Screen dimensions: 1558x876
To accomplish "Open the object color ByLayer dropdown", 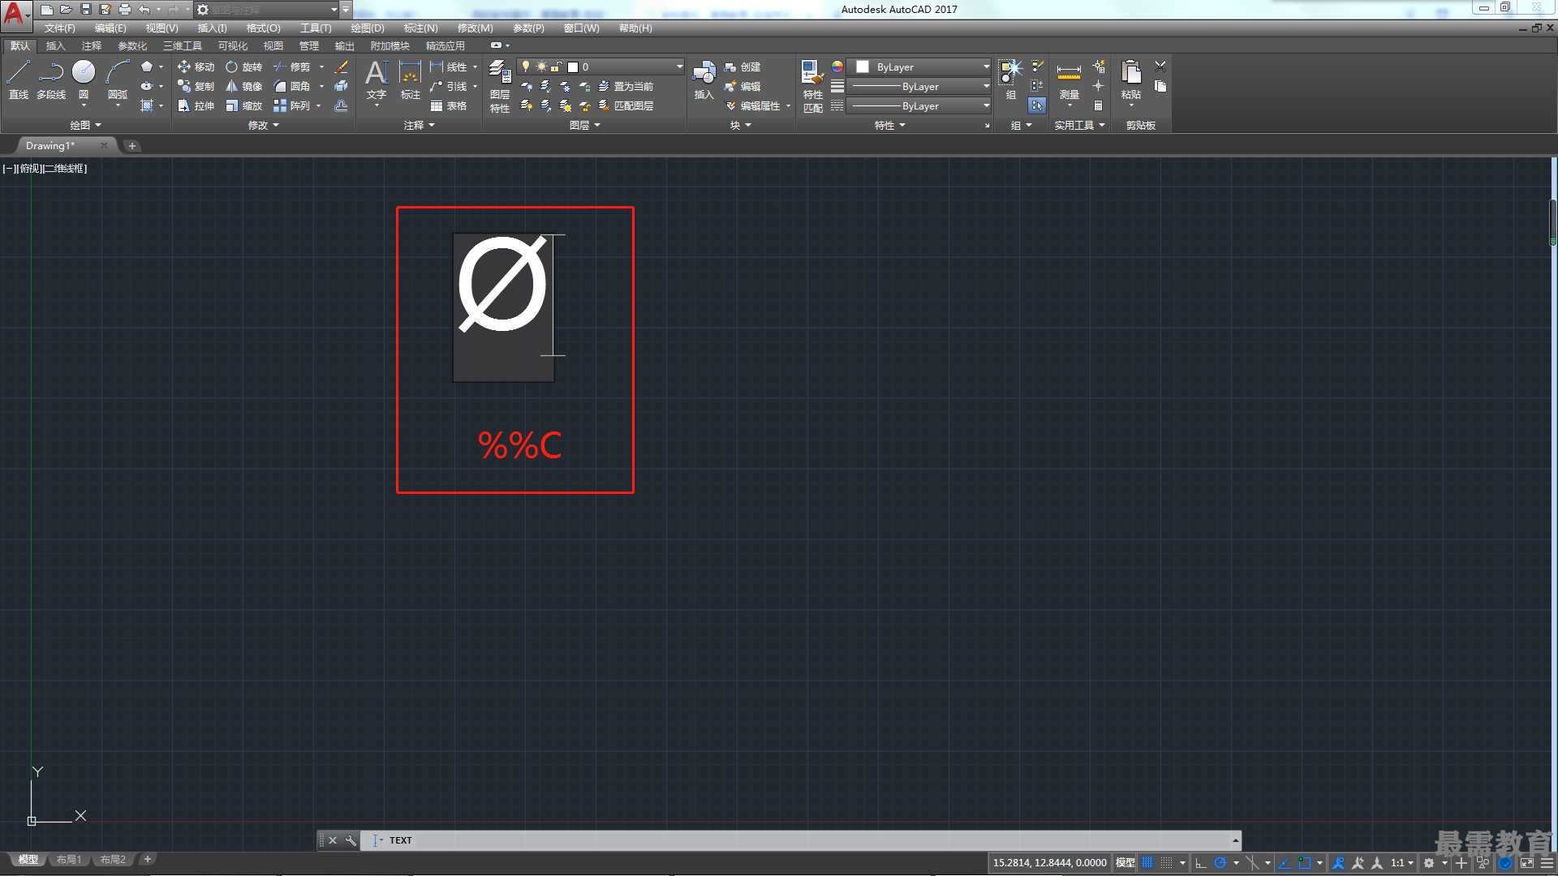I will [x=920, y=67].
